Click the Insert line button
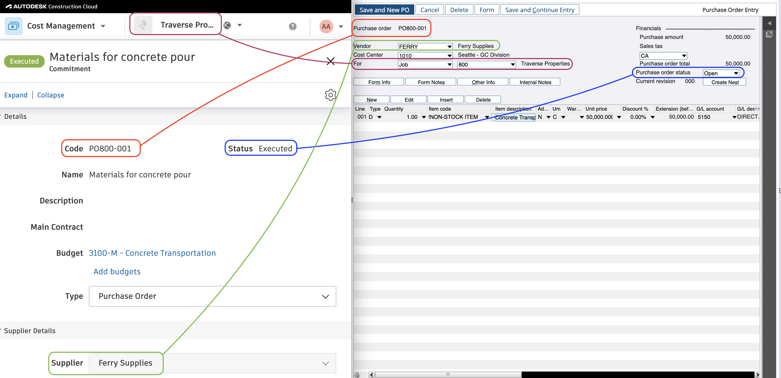The image size is (781, 378). pyautogui.click(x=446, y=100)
